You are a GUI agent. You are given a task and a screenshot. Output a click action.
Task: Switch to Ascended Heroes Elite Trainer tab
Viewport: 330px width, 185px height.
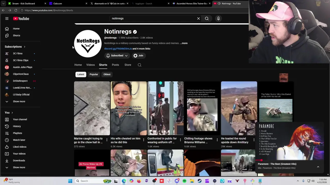(192, 4)
